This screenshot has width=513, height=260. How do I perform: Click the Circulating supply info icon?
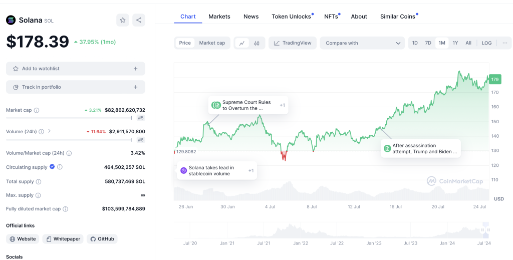(60, 167)
